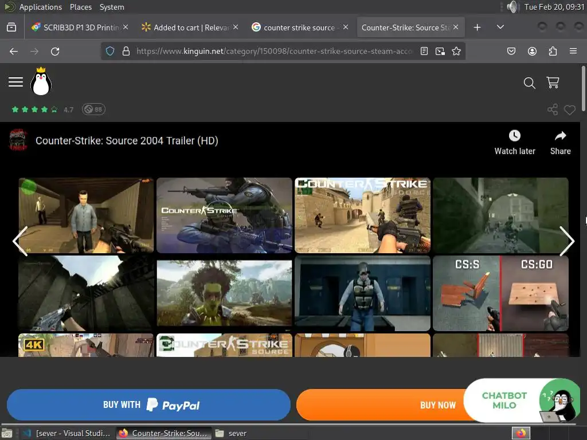Open the Places menu
The image size is (587, 440).
tap(80, 7)
